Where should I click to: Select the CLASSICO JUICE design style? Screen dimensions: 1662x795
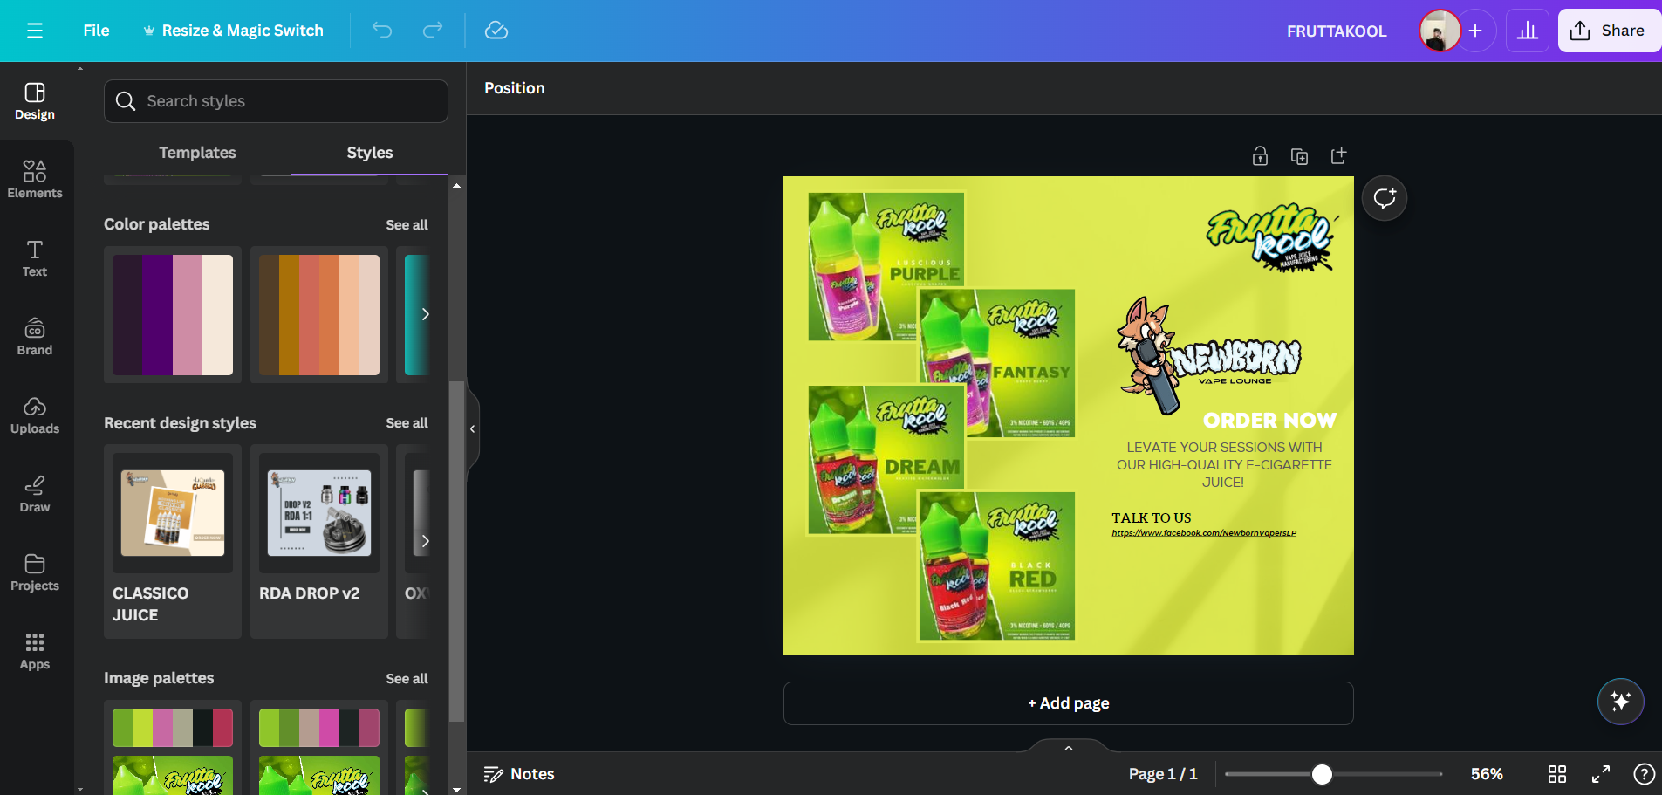point(173,541)
